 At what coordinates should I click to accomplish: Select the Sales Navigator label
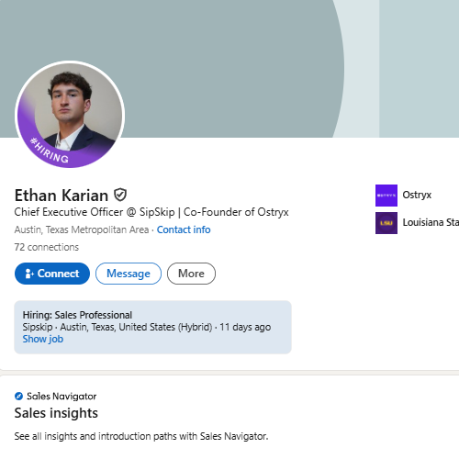[62, 397]
